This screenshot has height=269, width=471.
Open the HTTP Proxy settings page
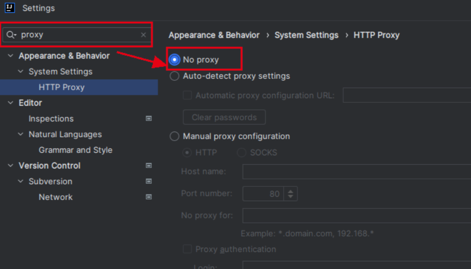click(61, 87)
